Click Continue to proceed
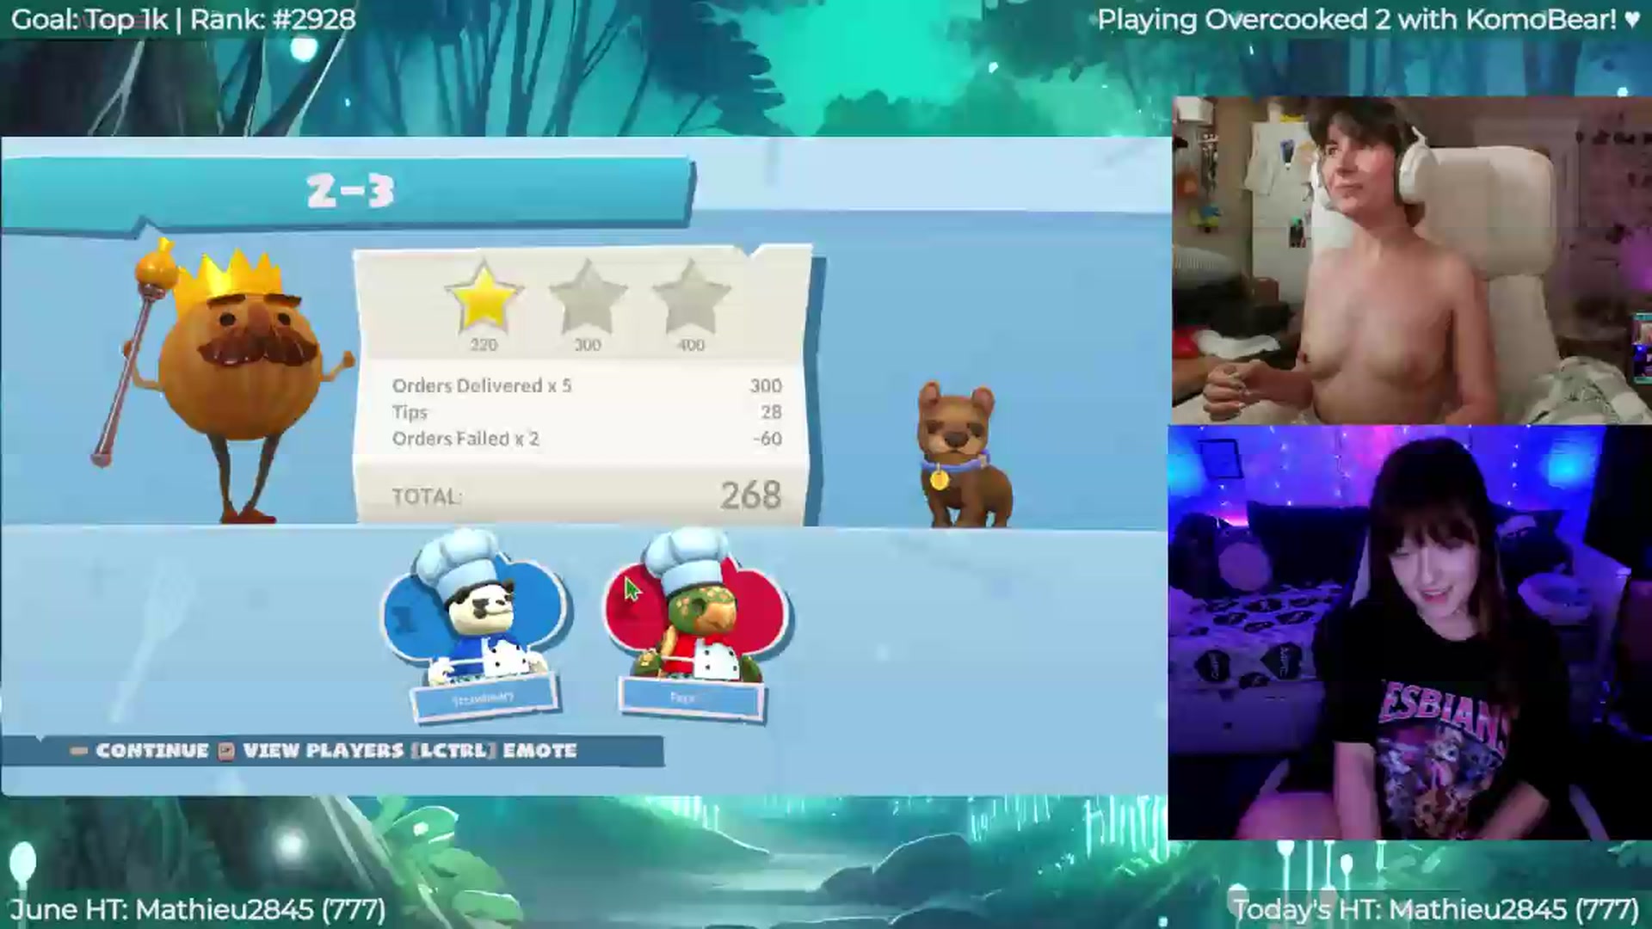 tap(152, 751)
